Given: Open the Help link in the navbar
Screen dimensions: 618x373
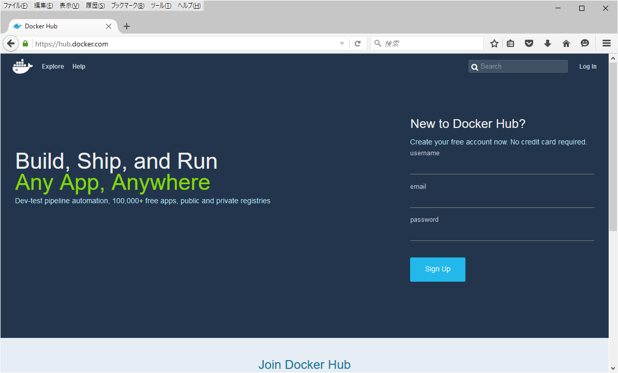Looking at the screenshot, I should [79, 67].
